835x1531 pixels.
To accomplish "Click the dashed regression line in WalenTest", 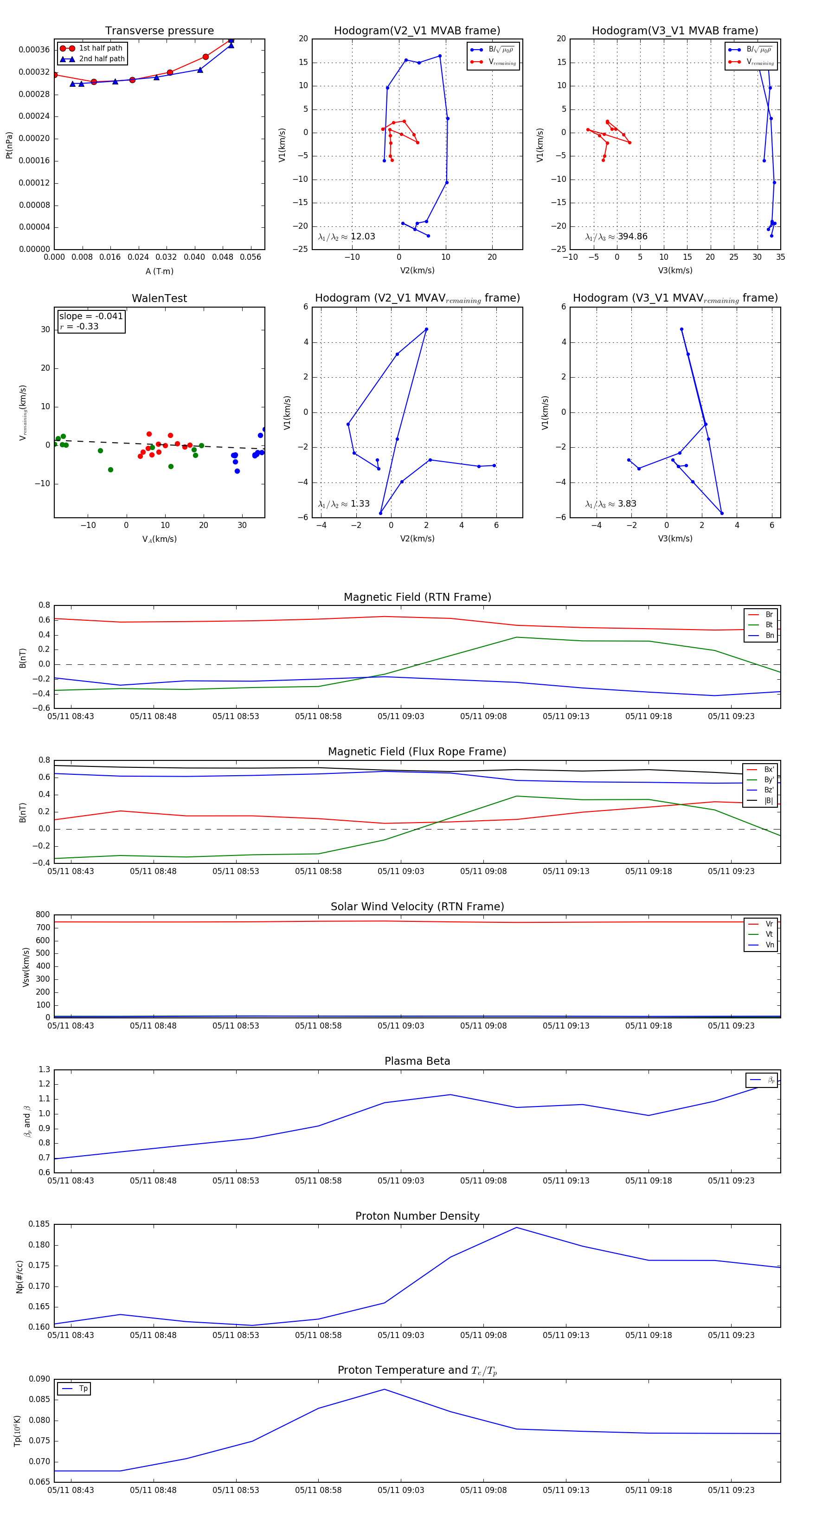I will [159, 444].
